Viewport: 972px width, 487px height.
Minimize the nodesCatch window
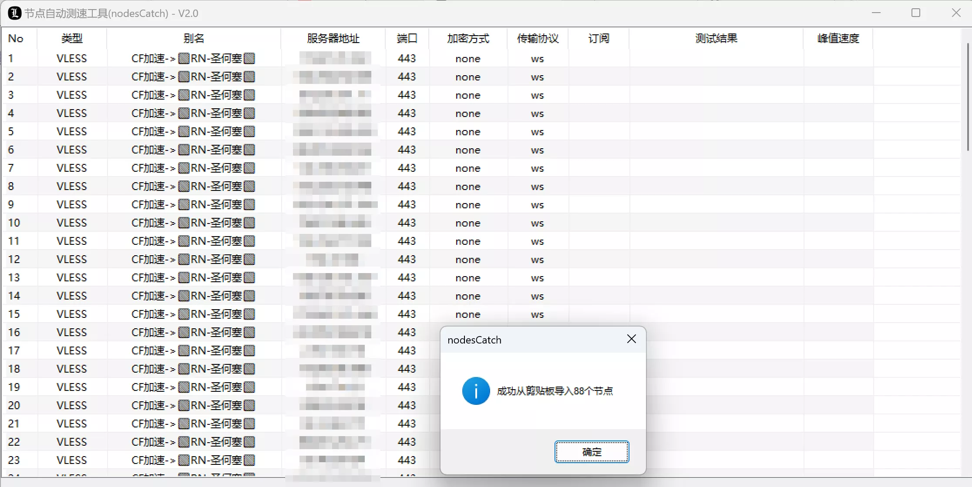tap(876, 13)
